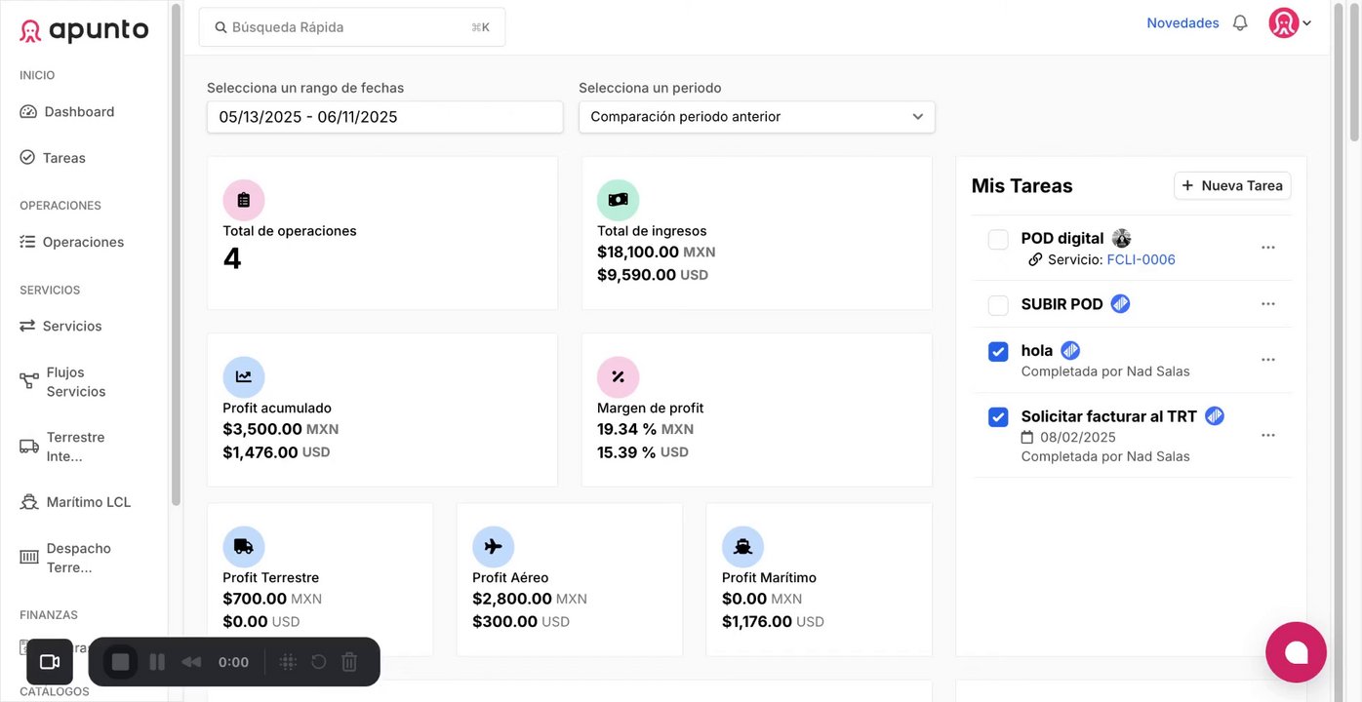Click the Profit Aéreo airplane icon
Viewport: 1362px width, 702px height.
tap(493, 547)
